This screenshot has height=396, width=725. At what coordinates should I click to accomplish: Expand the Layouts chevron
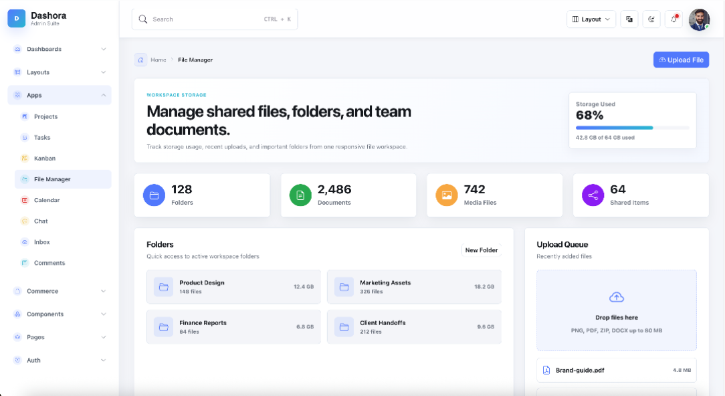(104, 72)
